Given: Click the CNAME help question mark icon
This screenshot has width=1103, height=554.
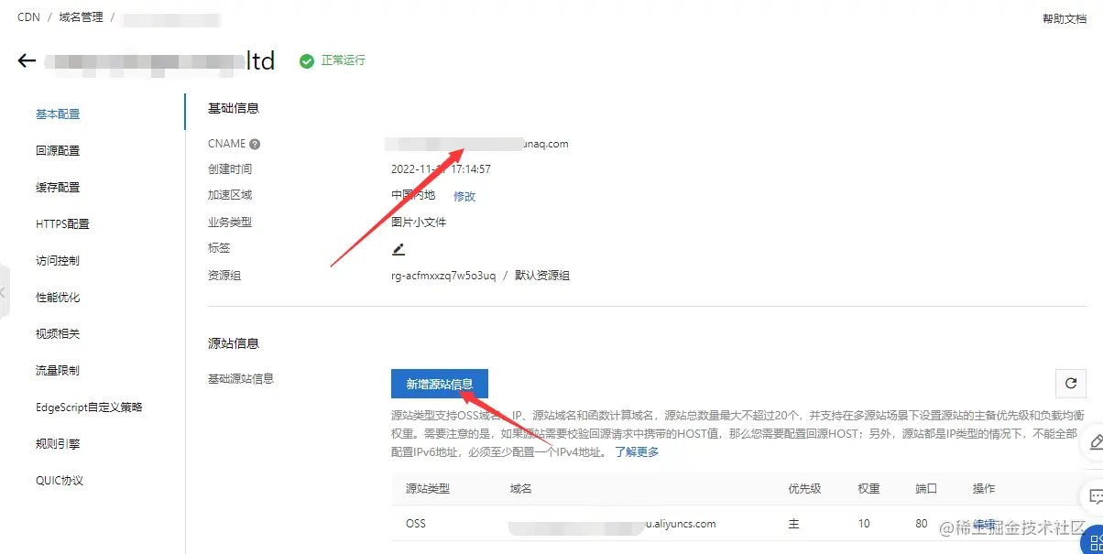Looking at the screenshot, I should pyautogui.click(x=255, y=144).
